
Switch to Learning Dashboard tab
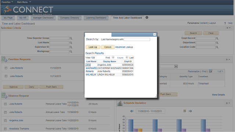(x=96, y=18)
